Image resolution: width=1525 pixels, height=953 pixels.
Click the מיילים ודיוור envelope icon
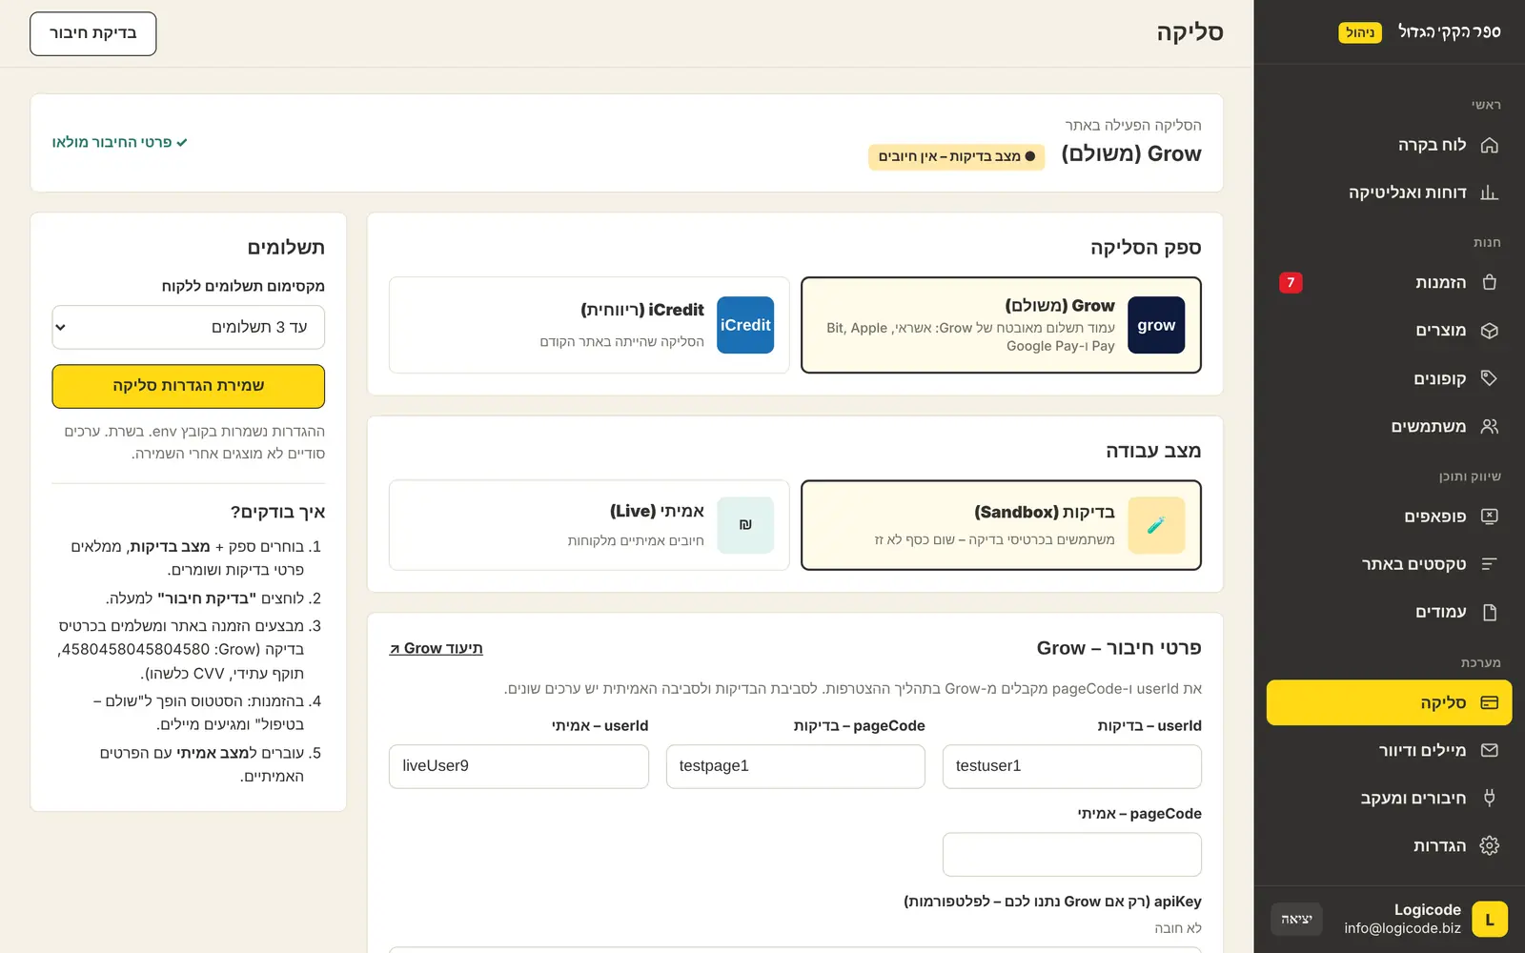1490,750
